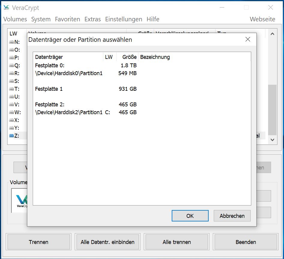Click the 931 GB size value
The image size is (284, 259).
(128, 89)
